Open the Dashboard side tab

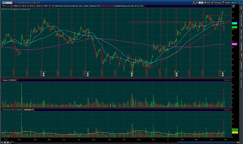coord(241,65)
